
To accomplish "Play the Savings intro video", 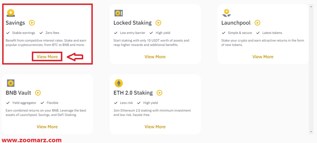I will tap(32, 23).
